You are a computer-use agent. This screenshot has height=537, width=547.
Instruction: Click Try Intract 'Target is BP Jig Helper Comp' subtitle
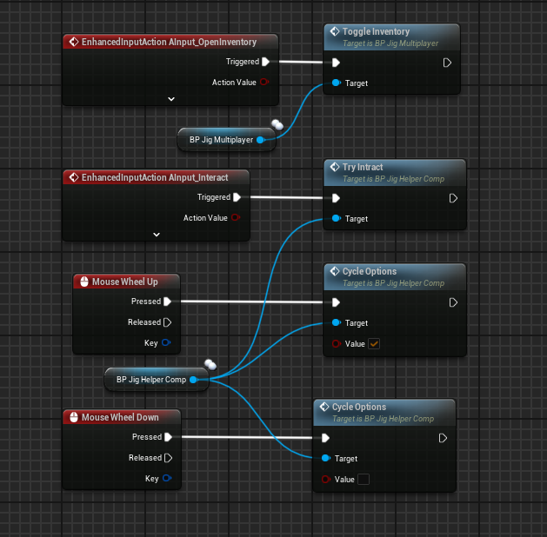pos(393,179)
